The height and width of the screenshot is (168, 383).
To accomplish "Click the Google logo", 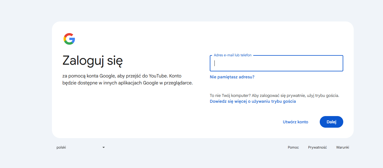I will point(69,39).
